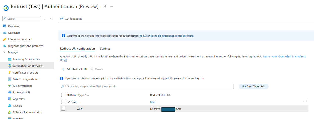This screenshot has height=119, width=314.
Task: Pin the Authentication page with pin icon
Action: [x=105, y=7]
